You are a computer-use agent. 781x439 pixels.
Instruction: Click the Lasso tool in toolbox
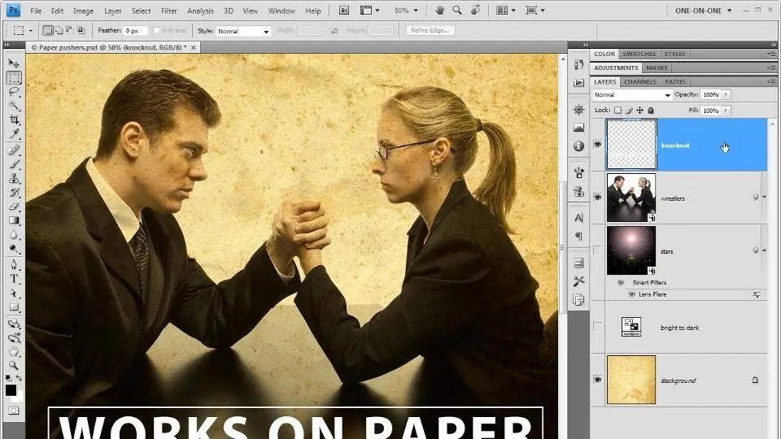[x=14, y=92]
